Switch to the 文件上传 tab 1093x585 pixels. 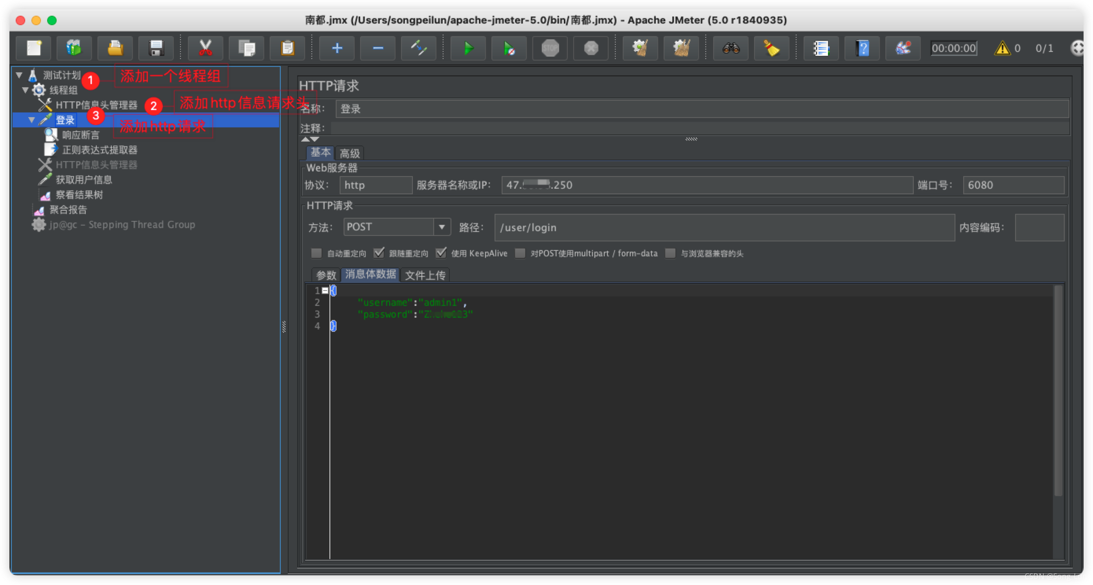[425, 275]
